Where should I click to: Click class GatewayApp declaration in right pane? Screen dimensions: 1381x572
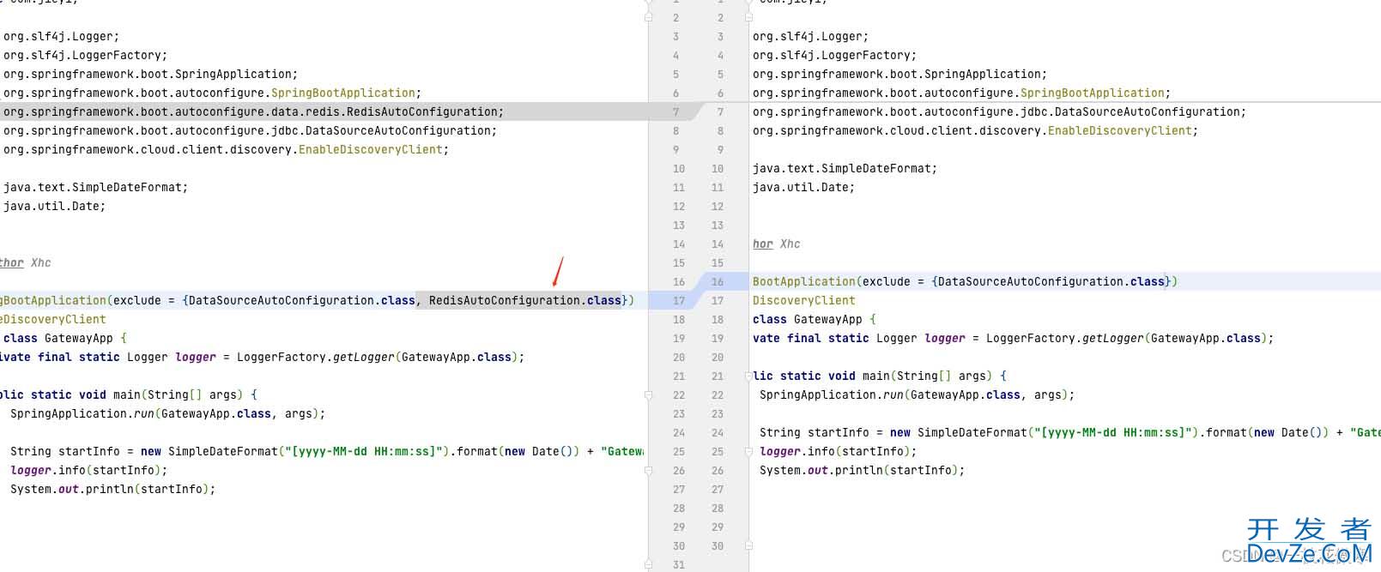[815, 319]
